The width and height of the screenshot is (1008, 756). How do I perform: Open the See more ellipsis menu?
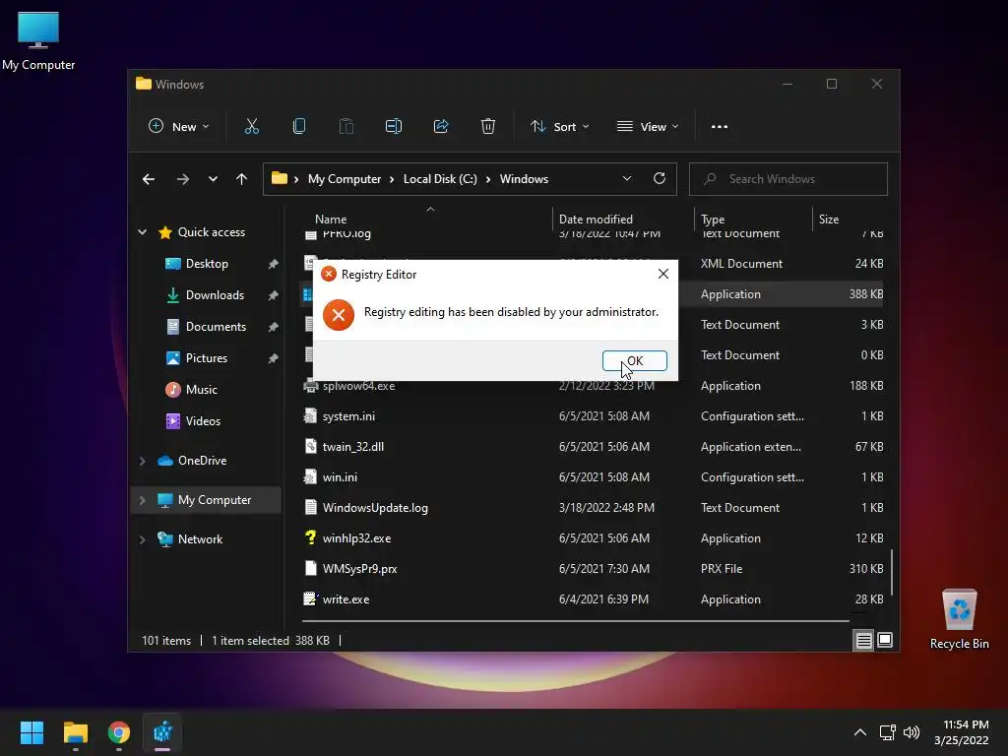(x=720, y=126)
